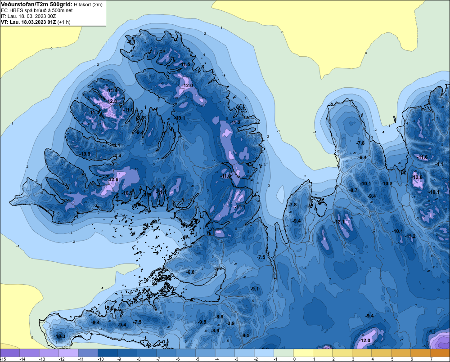Screen dimensions: 450x362
Task: Select the legend swatch between -13 and -12
Action: coord(49,353)
